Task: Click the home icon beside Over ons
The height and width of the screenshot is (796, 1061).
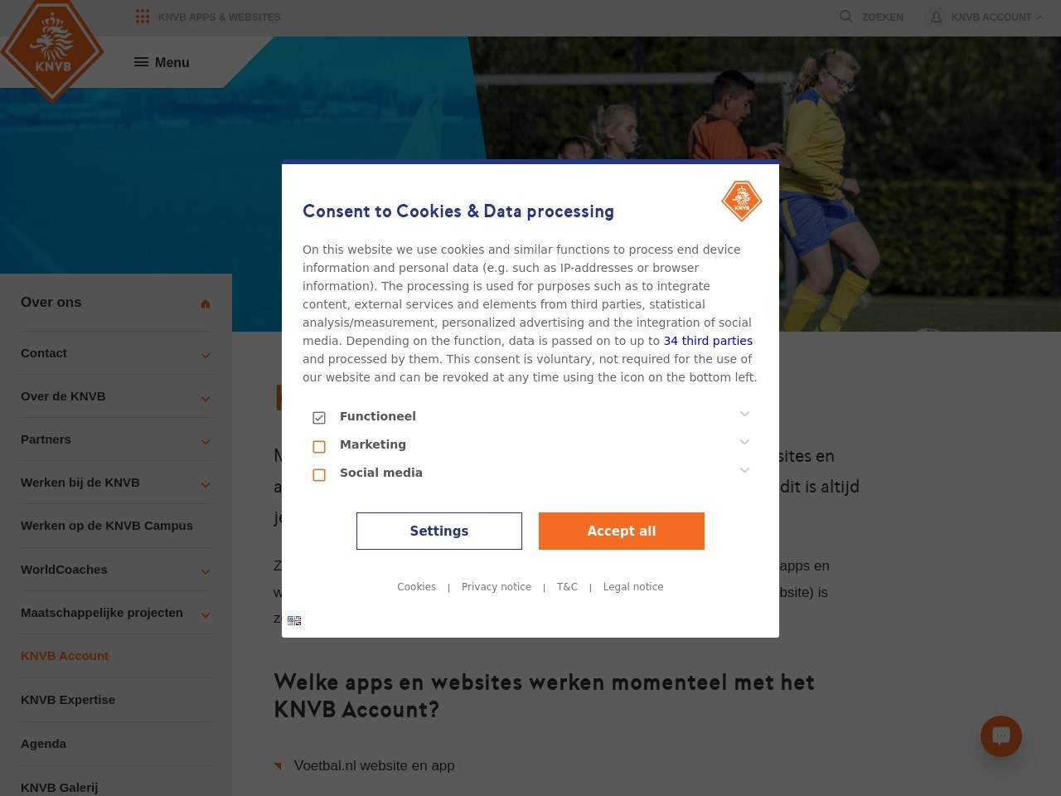Action: tap(206, 303)
